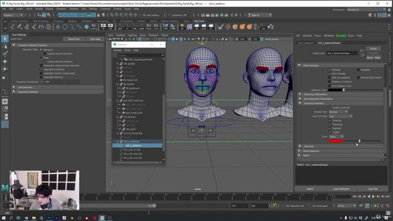Open the Outliner Display menu

[117, 50]
